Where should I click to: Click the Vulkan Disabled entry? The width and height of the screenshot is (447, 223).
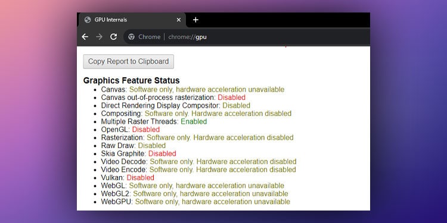click(x=128, y=177)
